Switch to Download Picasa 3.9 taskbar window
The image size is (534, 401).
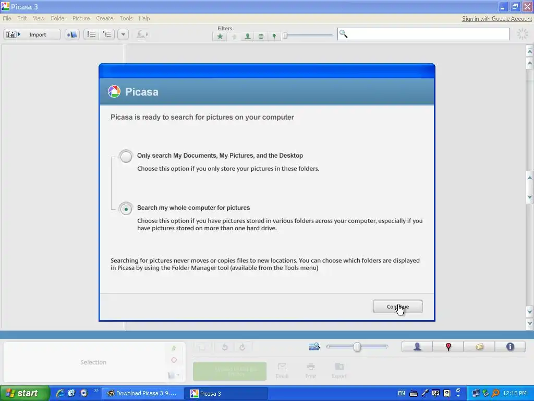coord(142,393)
